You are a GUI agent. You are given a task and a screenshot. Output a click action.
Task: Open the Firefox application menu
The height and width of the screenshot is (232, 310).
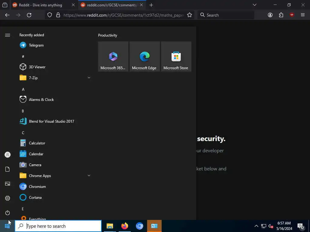click(303, 15)
